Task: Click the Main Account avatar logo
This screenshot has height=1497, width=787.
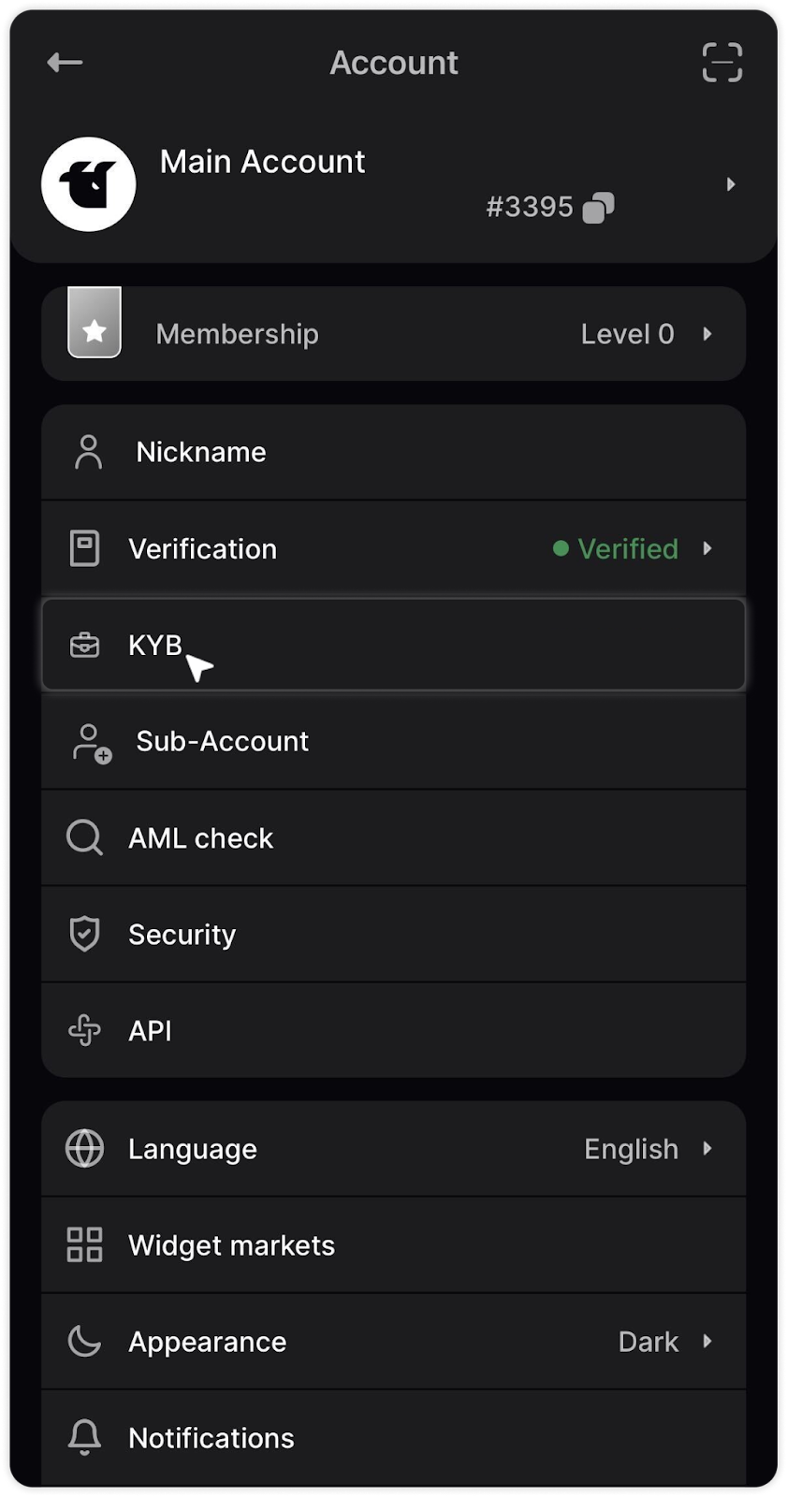Action: click(x=89, y=184)
